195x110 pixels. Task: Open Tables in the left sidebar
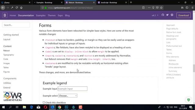point(6,68)
